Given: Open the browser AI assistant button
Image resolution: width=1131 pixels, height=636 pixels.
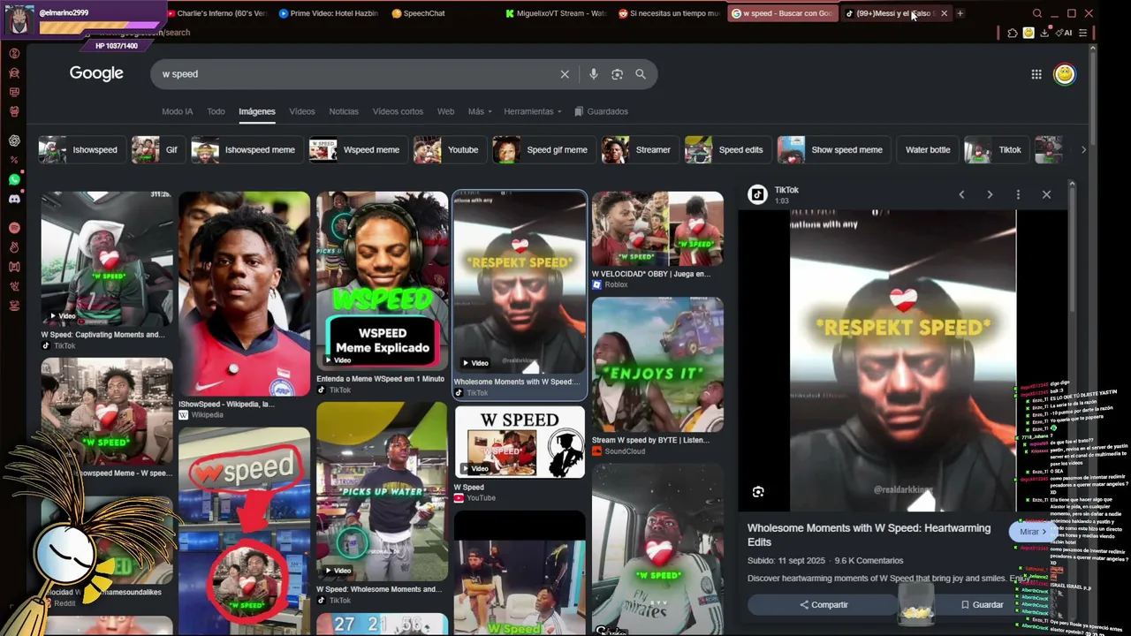Looking at the screenshot, I should click(x=1064, y=33).
